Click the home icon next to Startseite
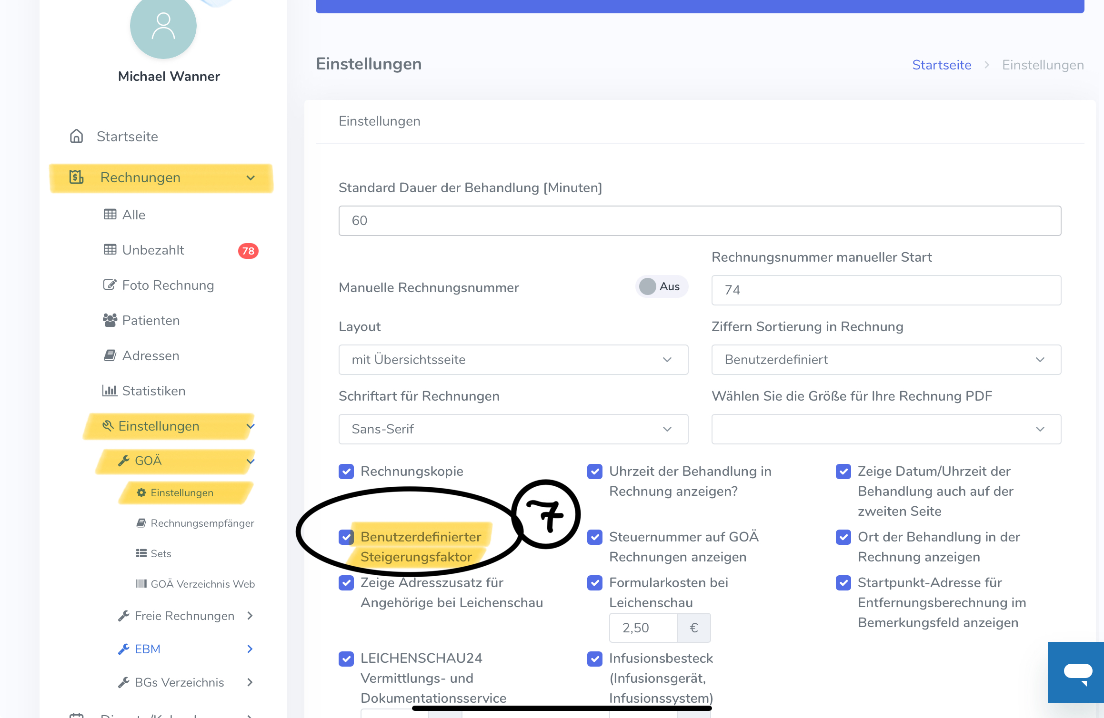This screenshot has width=1104, height=718. coord(76,137)
